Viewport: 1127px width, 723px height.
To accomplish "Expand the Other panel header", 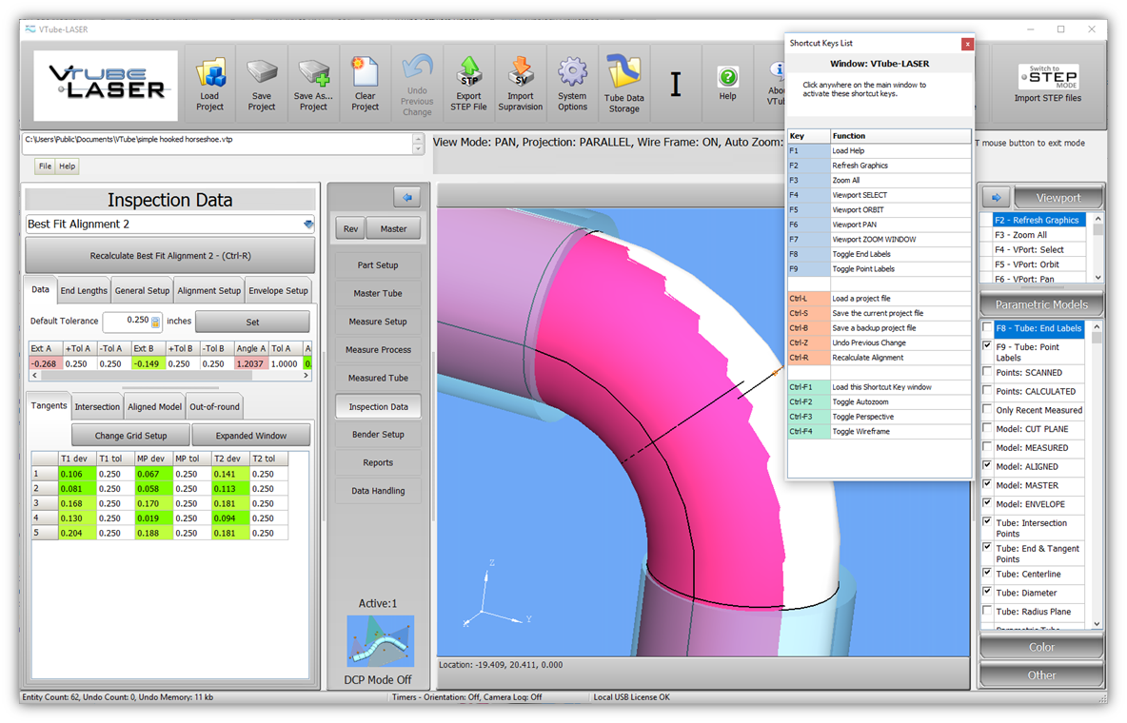I will (x=1041, y=674).
